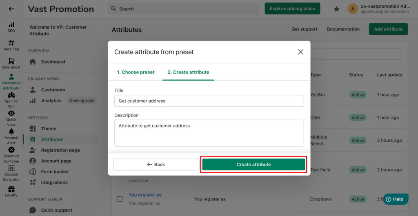Open Loyalty gift icon
The image size is (418, 216).
(x=11, y=189)
